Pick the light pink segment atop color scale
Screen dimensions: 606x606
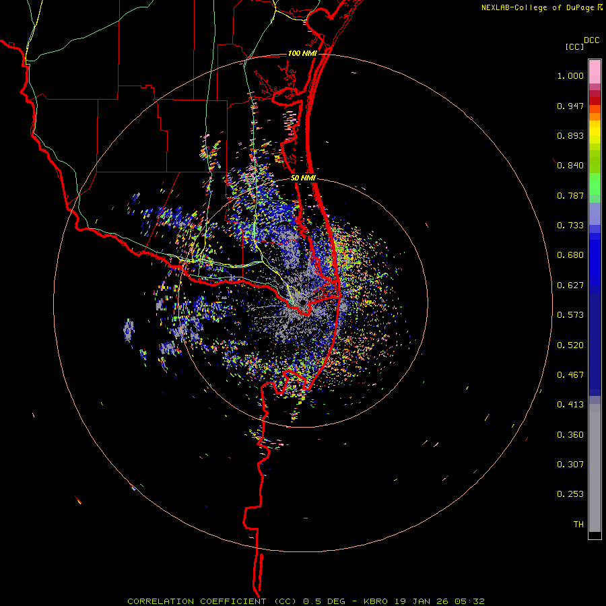tap(595, 71)
